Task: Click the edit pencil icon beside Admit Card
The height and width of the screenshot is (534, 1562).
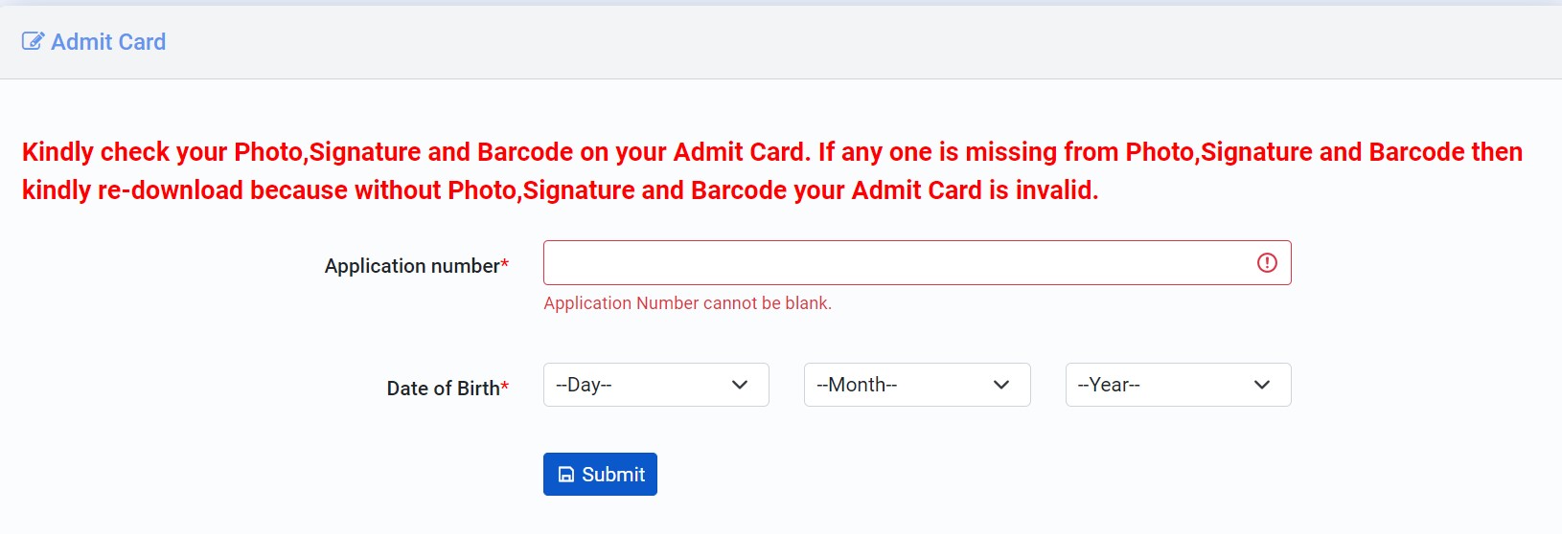Action: tap(33, 41)
